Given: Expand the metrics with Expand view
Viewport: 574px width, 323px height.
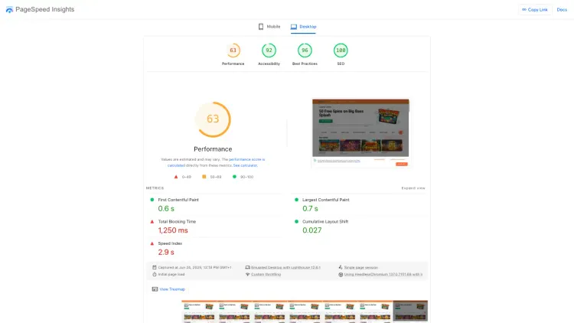Looking at the screenshot, I should (413, 188).
